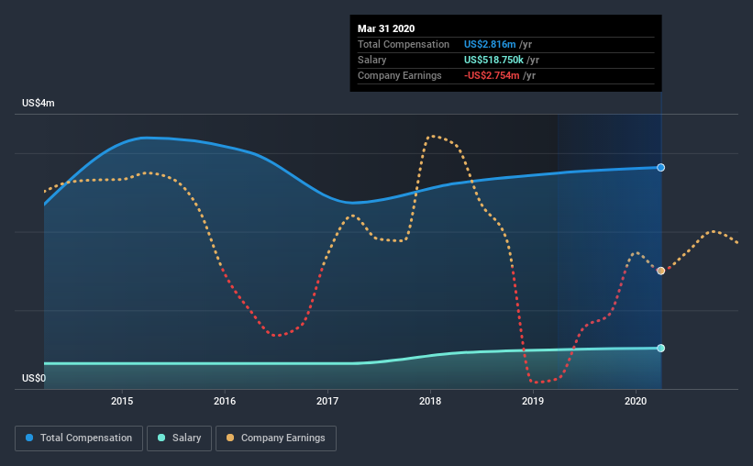Screen dimensions: 753x466
Task: Click the 2015 x-axis label
Action: [122, 401]
